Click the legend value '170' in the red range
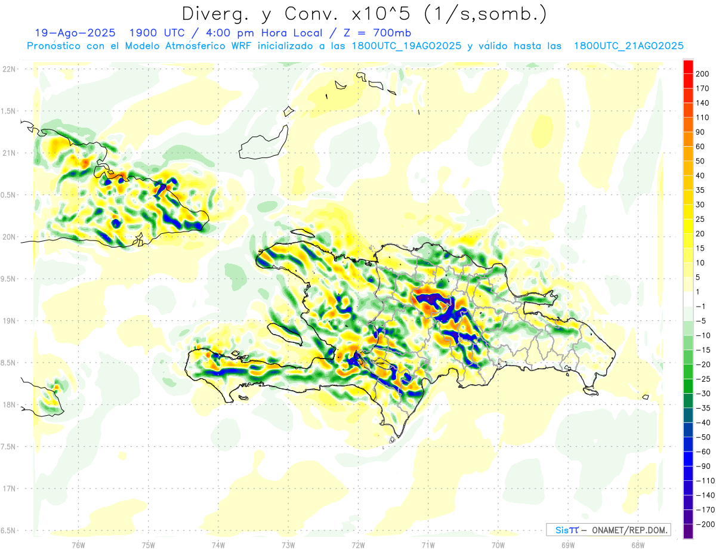The width and height of the screenshot is (716, 553). [x=703, y=88]
